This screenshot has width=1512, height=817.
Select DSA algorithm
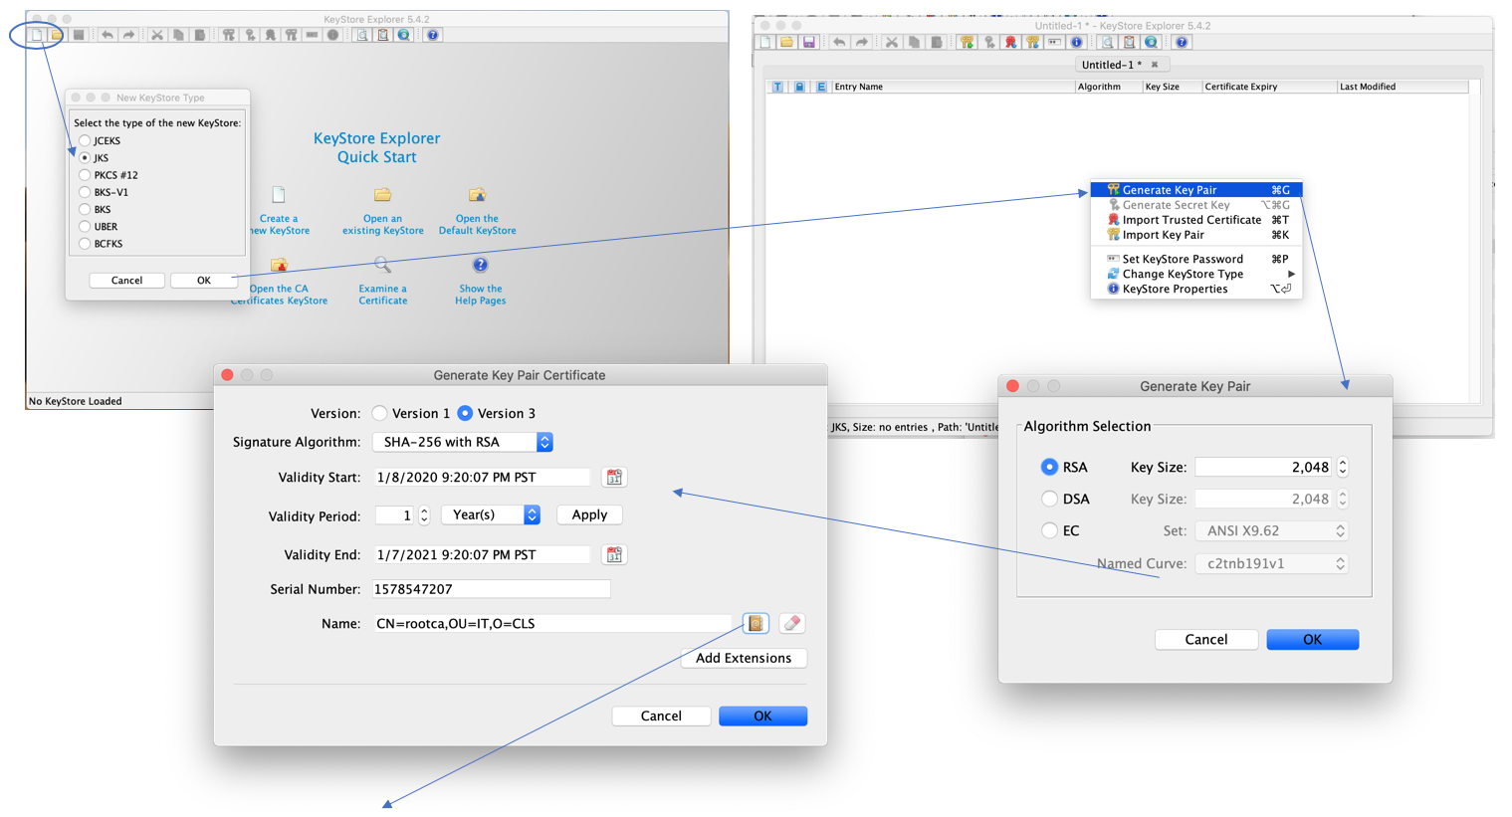(1049, 499)
